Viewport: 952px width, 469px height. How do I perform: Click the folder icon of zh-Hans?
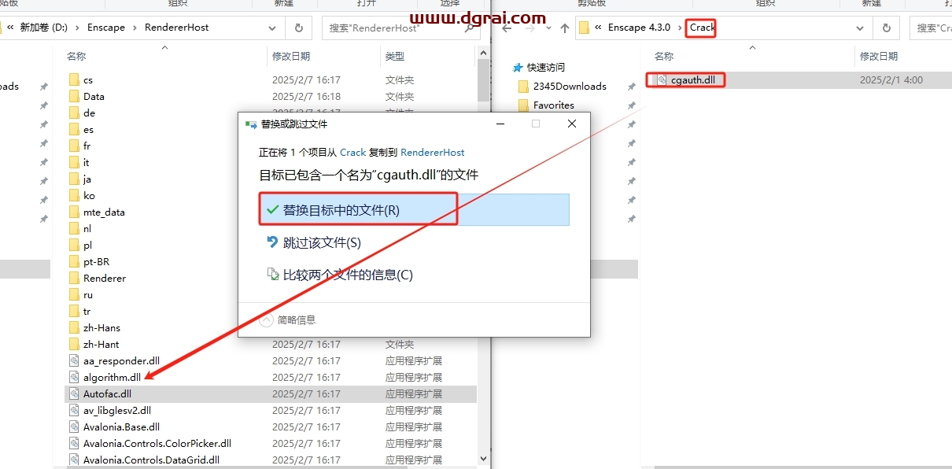tap(75, 327)
